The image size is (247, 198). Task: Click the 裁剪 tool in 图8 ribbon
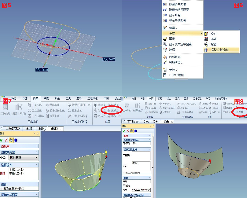click(239, 112)
